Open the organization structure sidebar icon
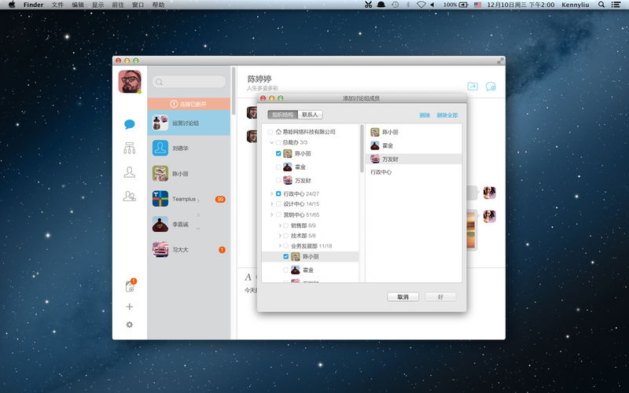Image resolution: width=629 pixels, height=393 pixels. (130, 148)
